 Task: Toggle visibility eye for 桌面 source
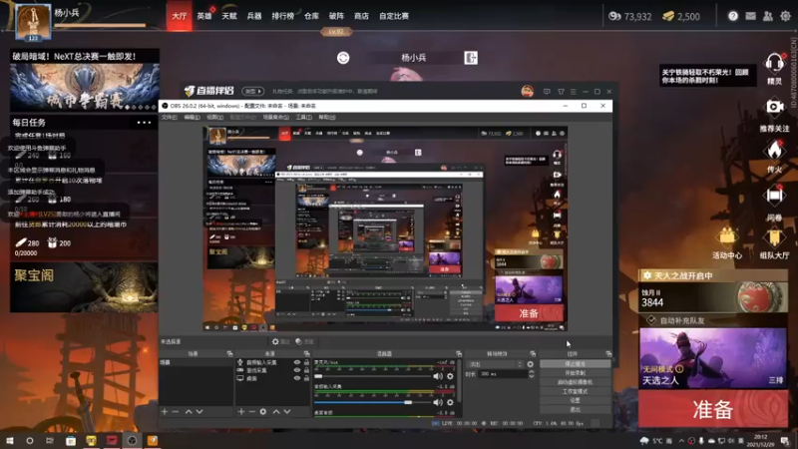(x=297, y=378)
